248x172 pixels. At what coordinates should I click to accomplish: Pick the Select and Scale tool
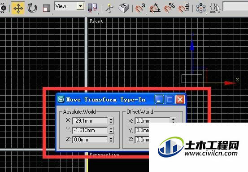(x=47, y=8)
